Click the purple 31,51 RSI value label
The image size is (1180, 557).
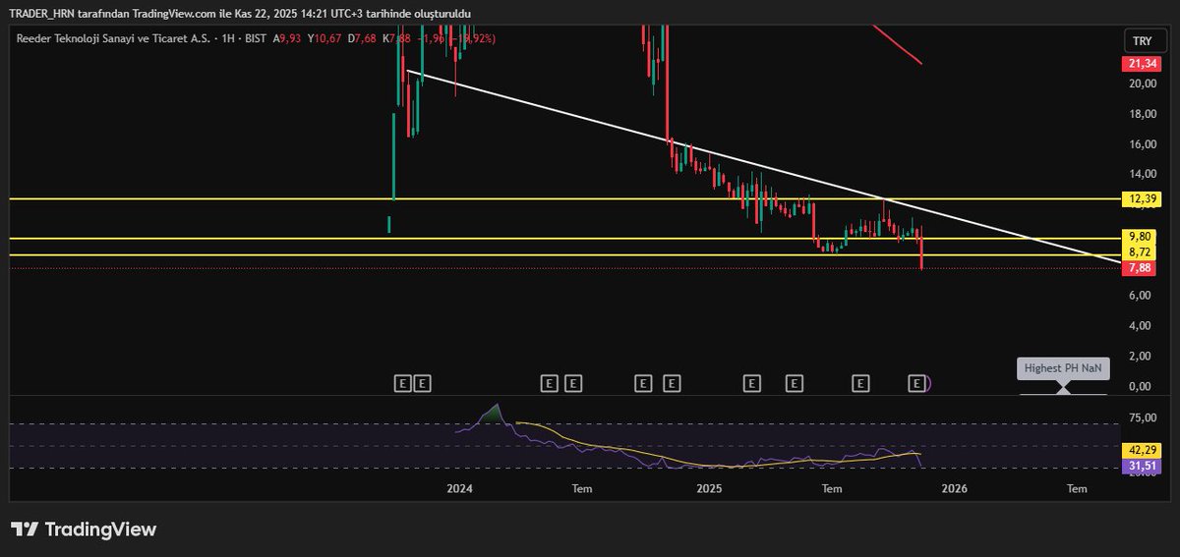click(x=1142, y=466)
